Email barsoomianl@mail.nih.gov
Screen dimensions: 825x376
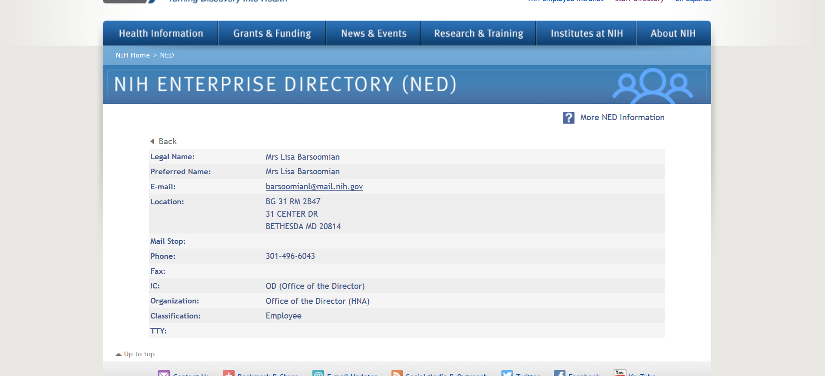(x=314, y=186)
